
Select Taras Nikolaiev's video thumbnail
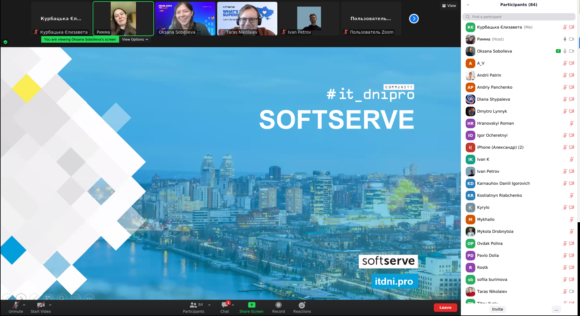coord(247,19)
